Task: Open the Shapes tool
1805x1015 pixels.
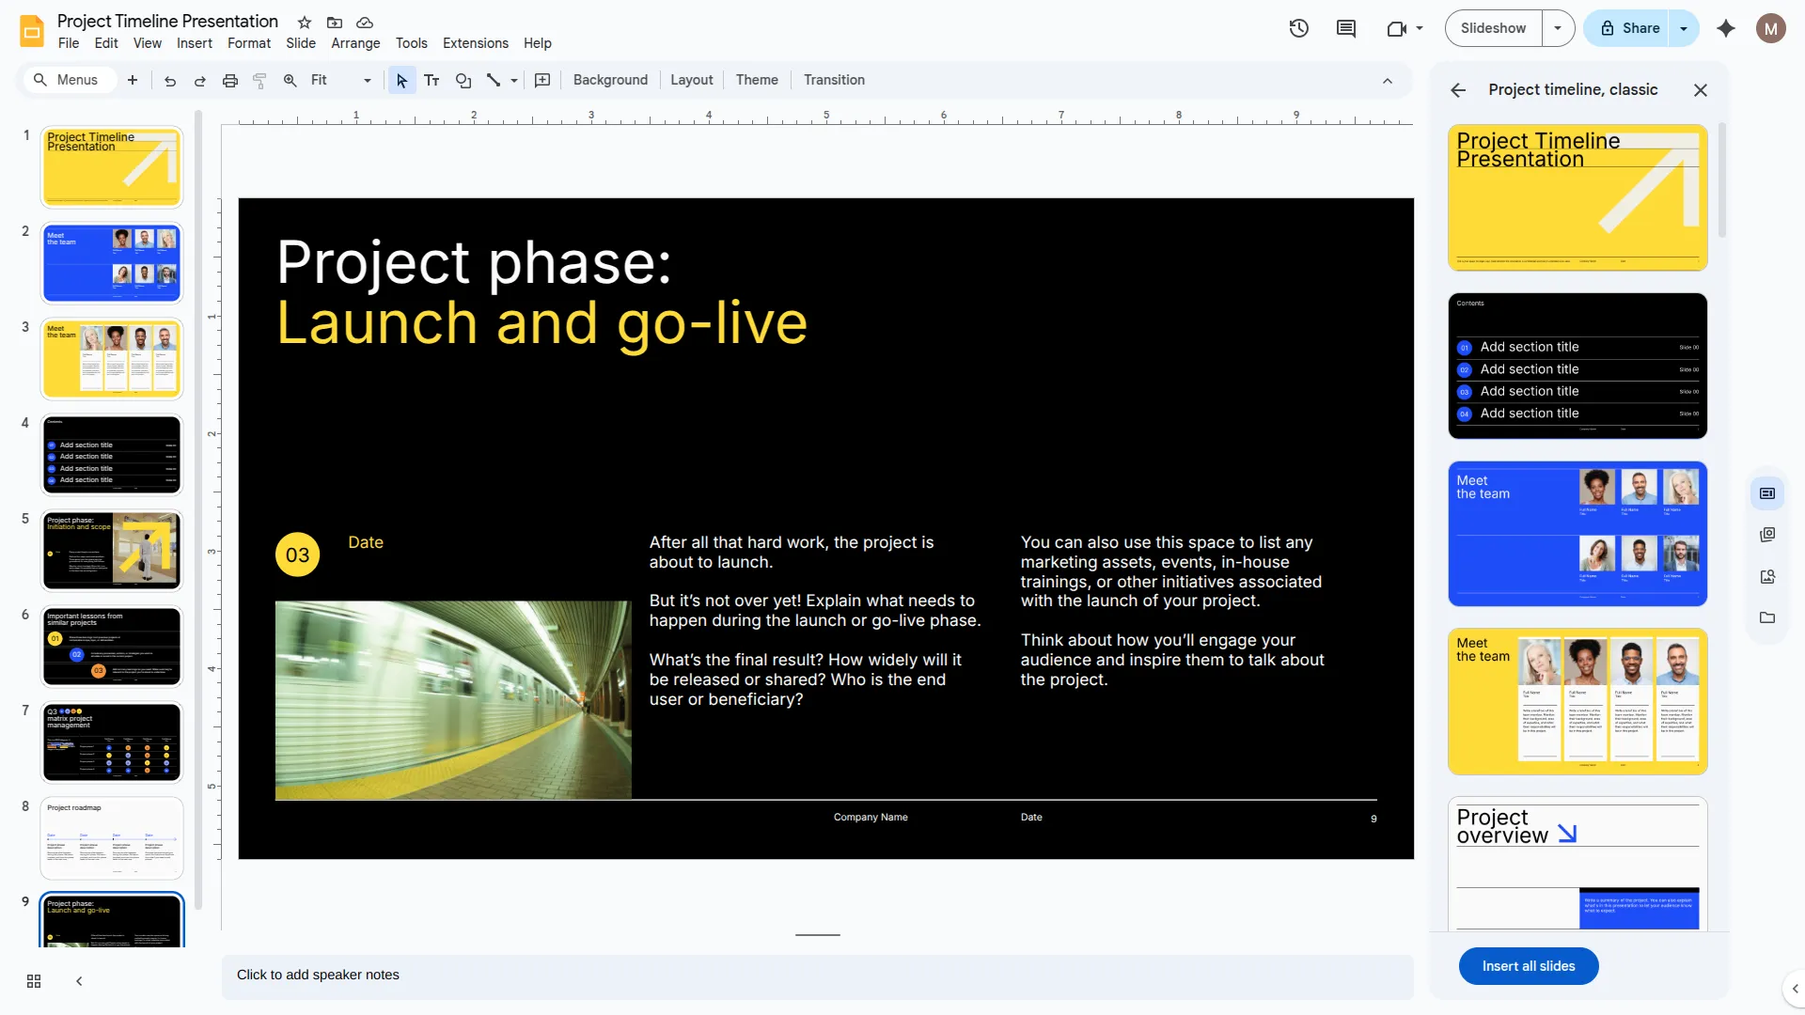Action: 463,80
